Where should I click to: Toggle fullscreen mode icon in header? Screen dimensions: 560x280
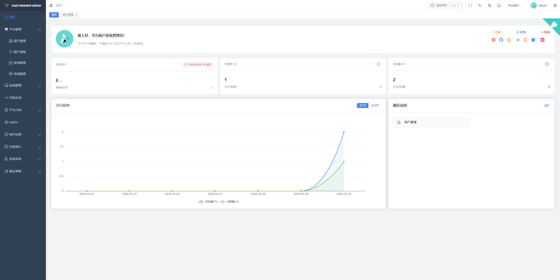point(470,5)
